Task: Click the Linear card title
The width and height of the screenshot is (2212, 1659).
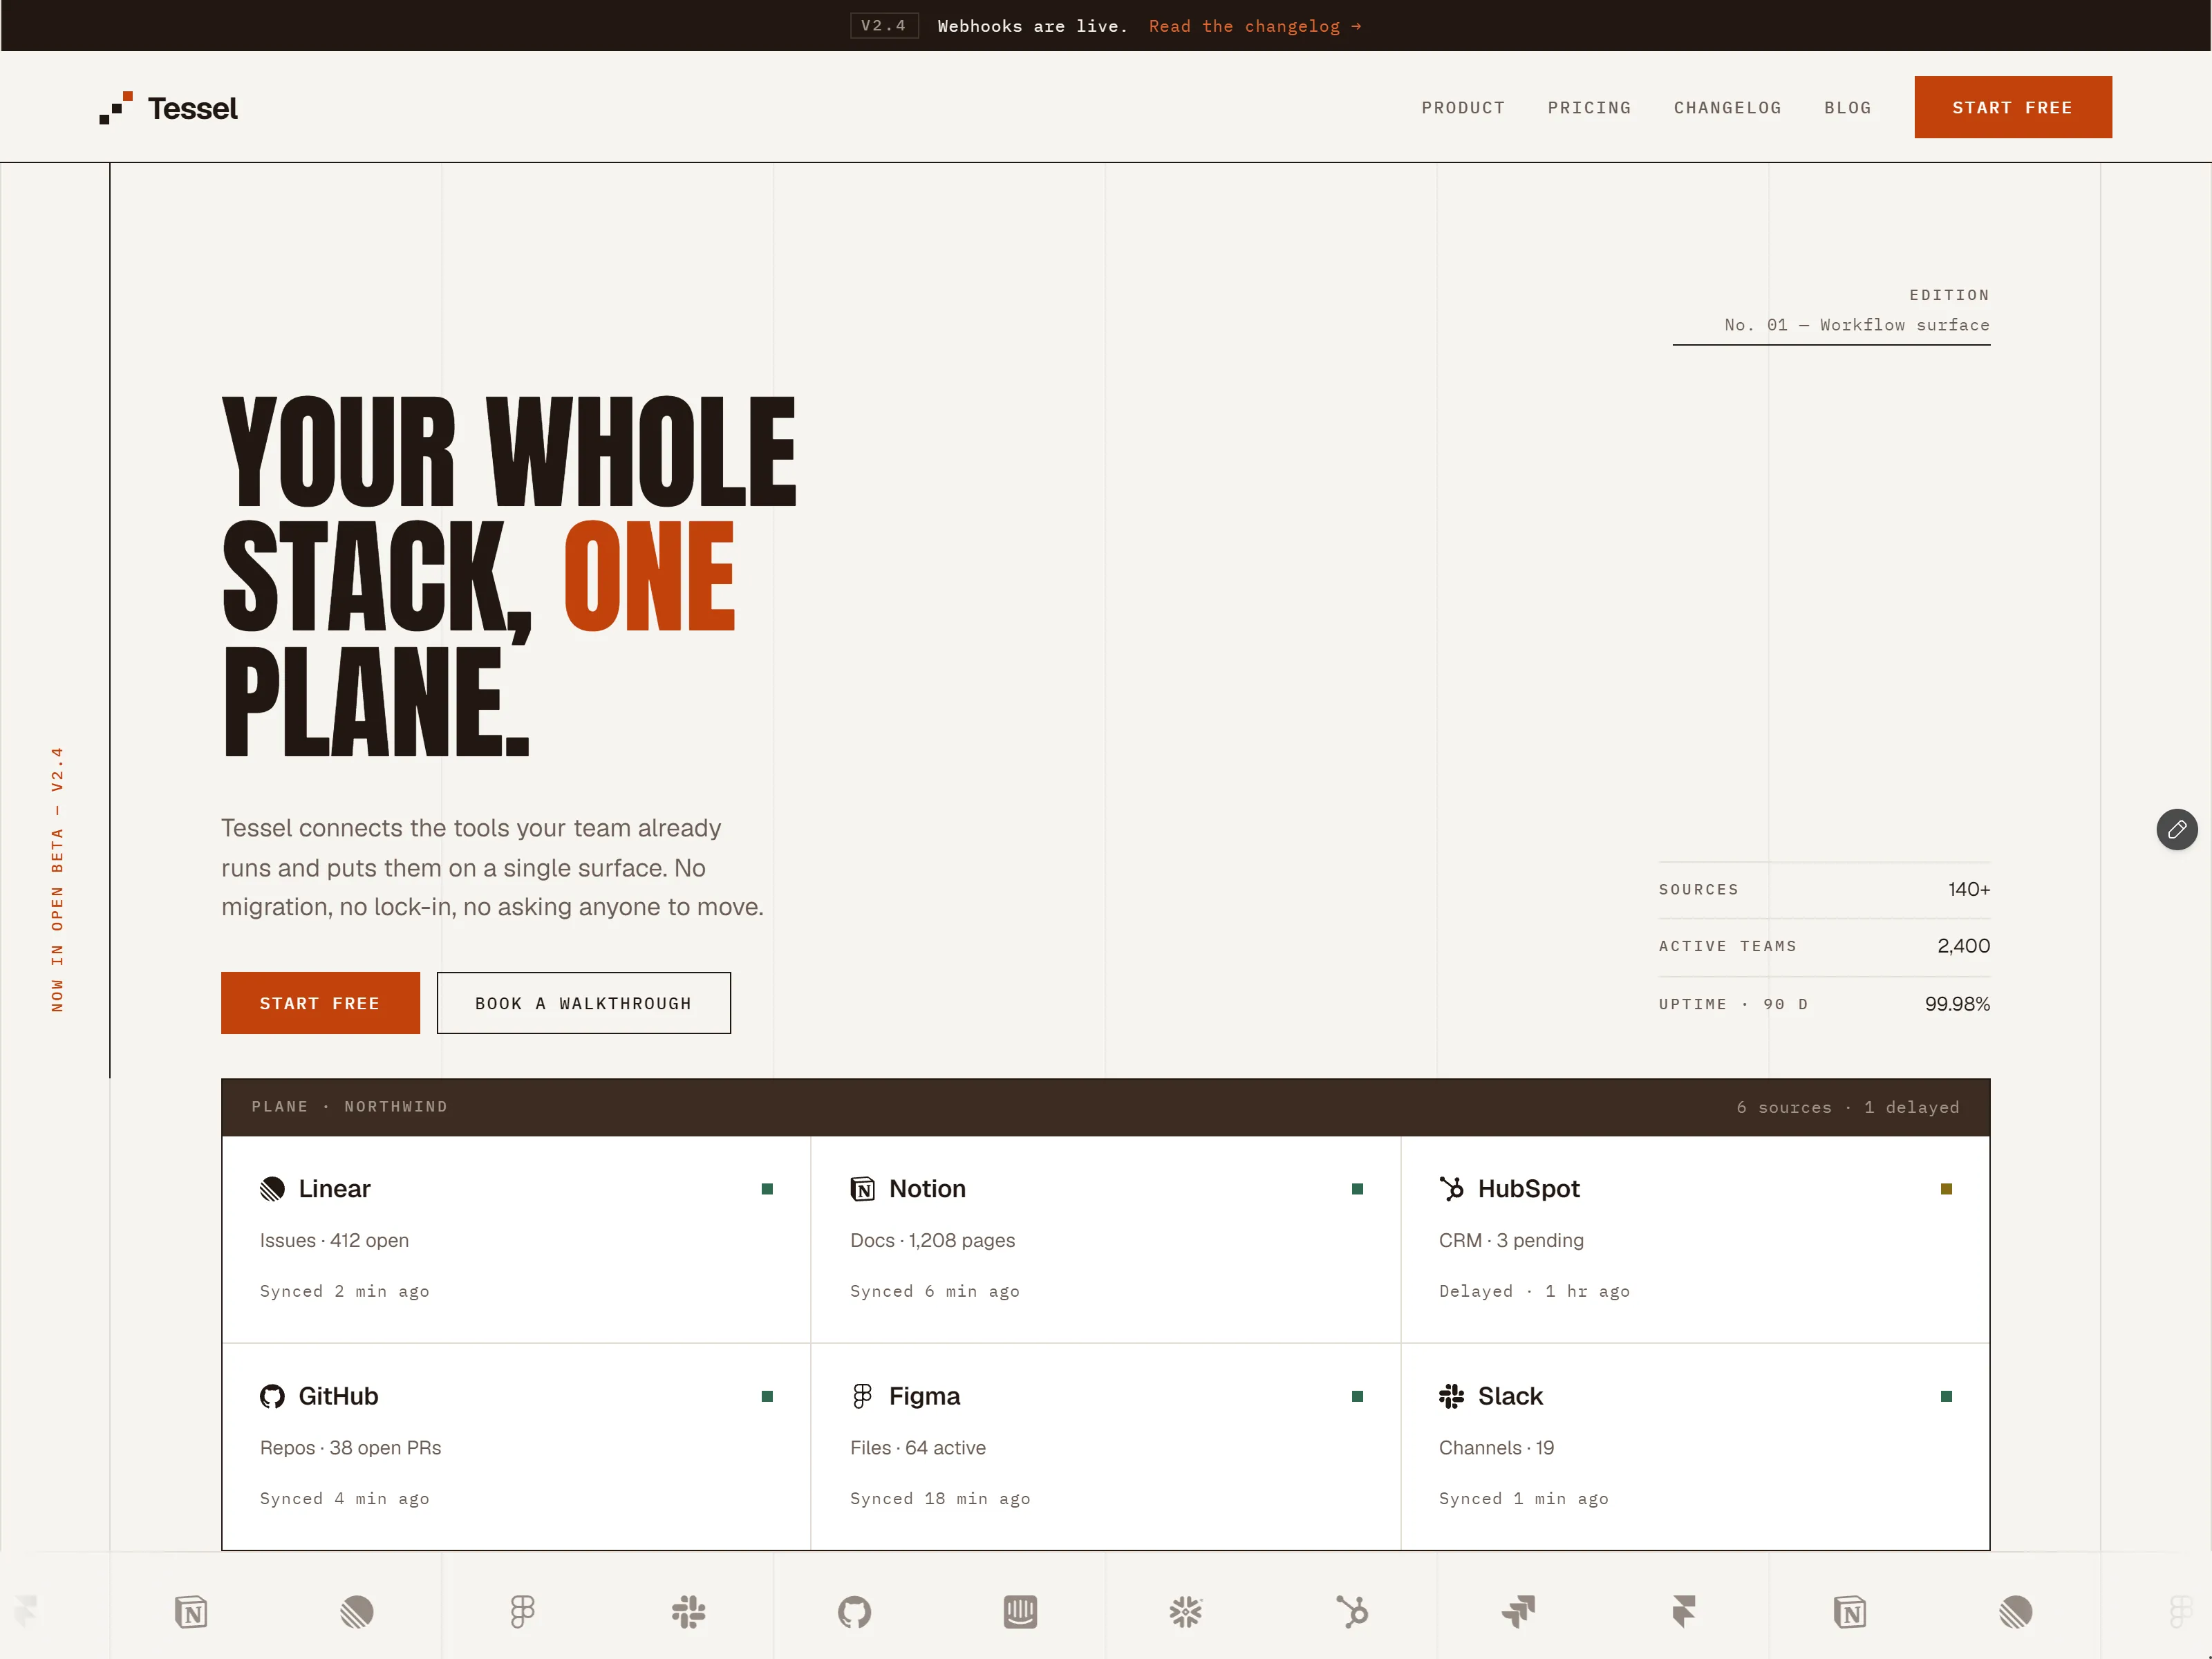Action: click(334, 1189)
